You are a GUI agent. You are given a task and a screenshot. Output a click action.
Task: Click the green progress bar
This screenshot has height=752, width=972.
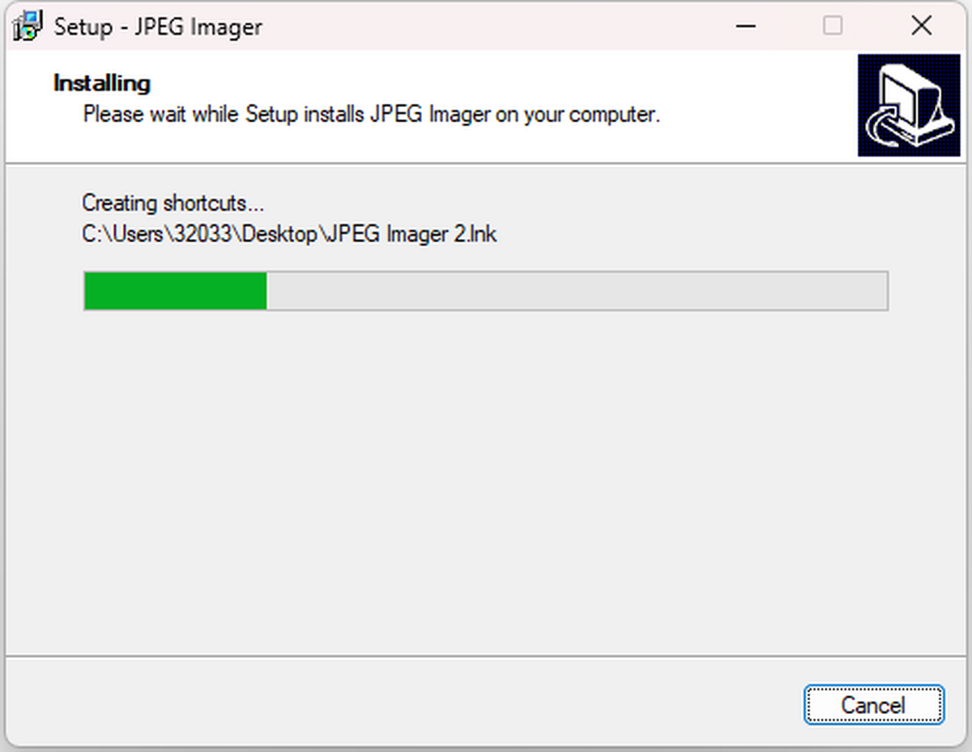point(174,291)
